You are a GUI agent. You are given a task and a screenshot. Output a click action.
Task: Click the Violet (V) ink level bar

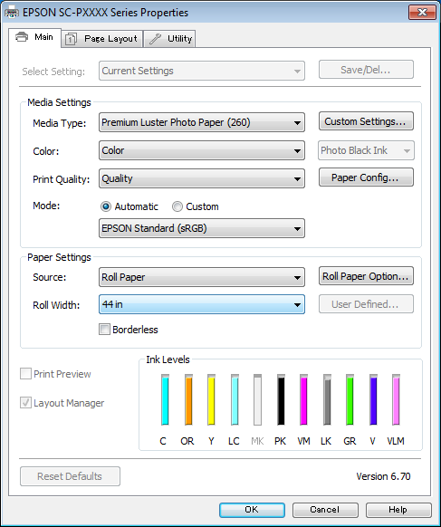[373, 399]
